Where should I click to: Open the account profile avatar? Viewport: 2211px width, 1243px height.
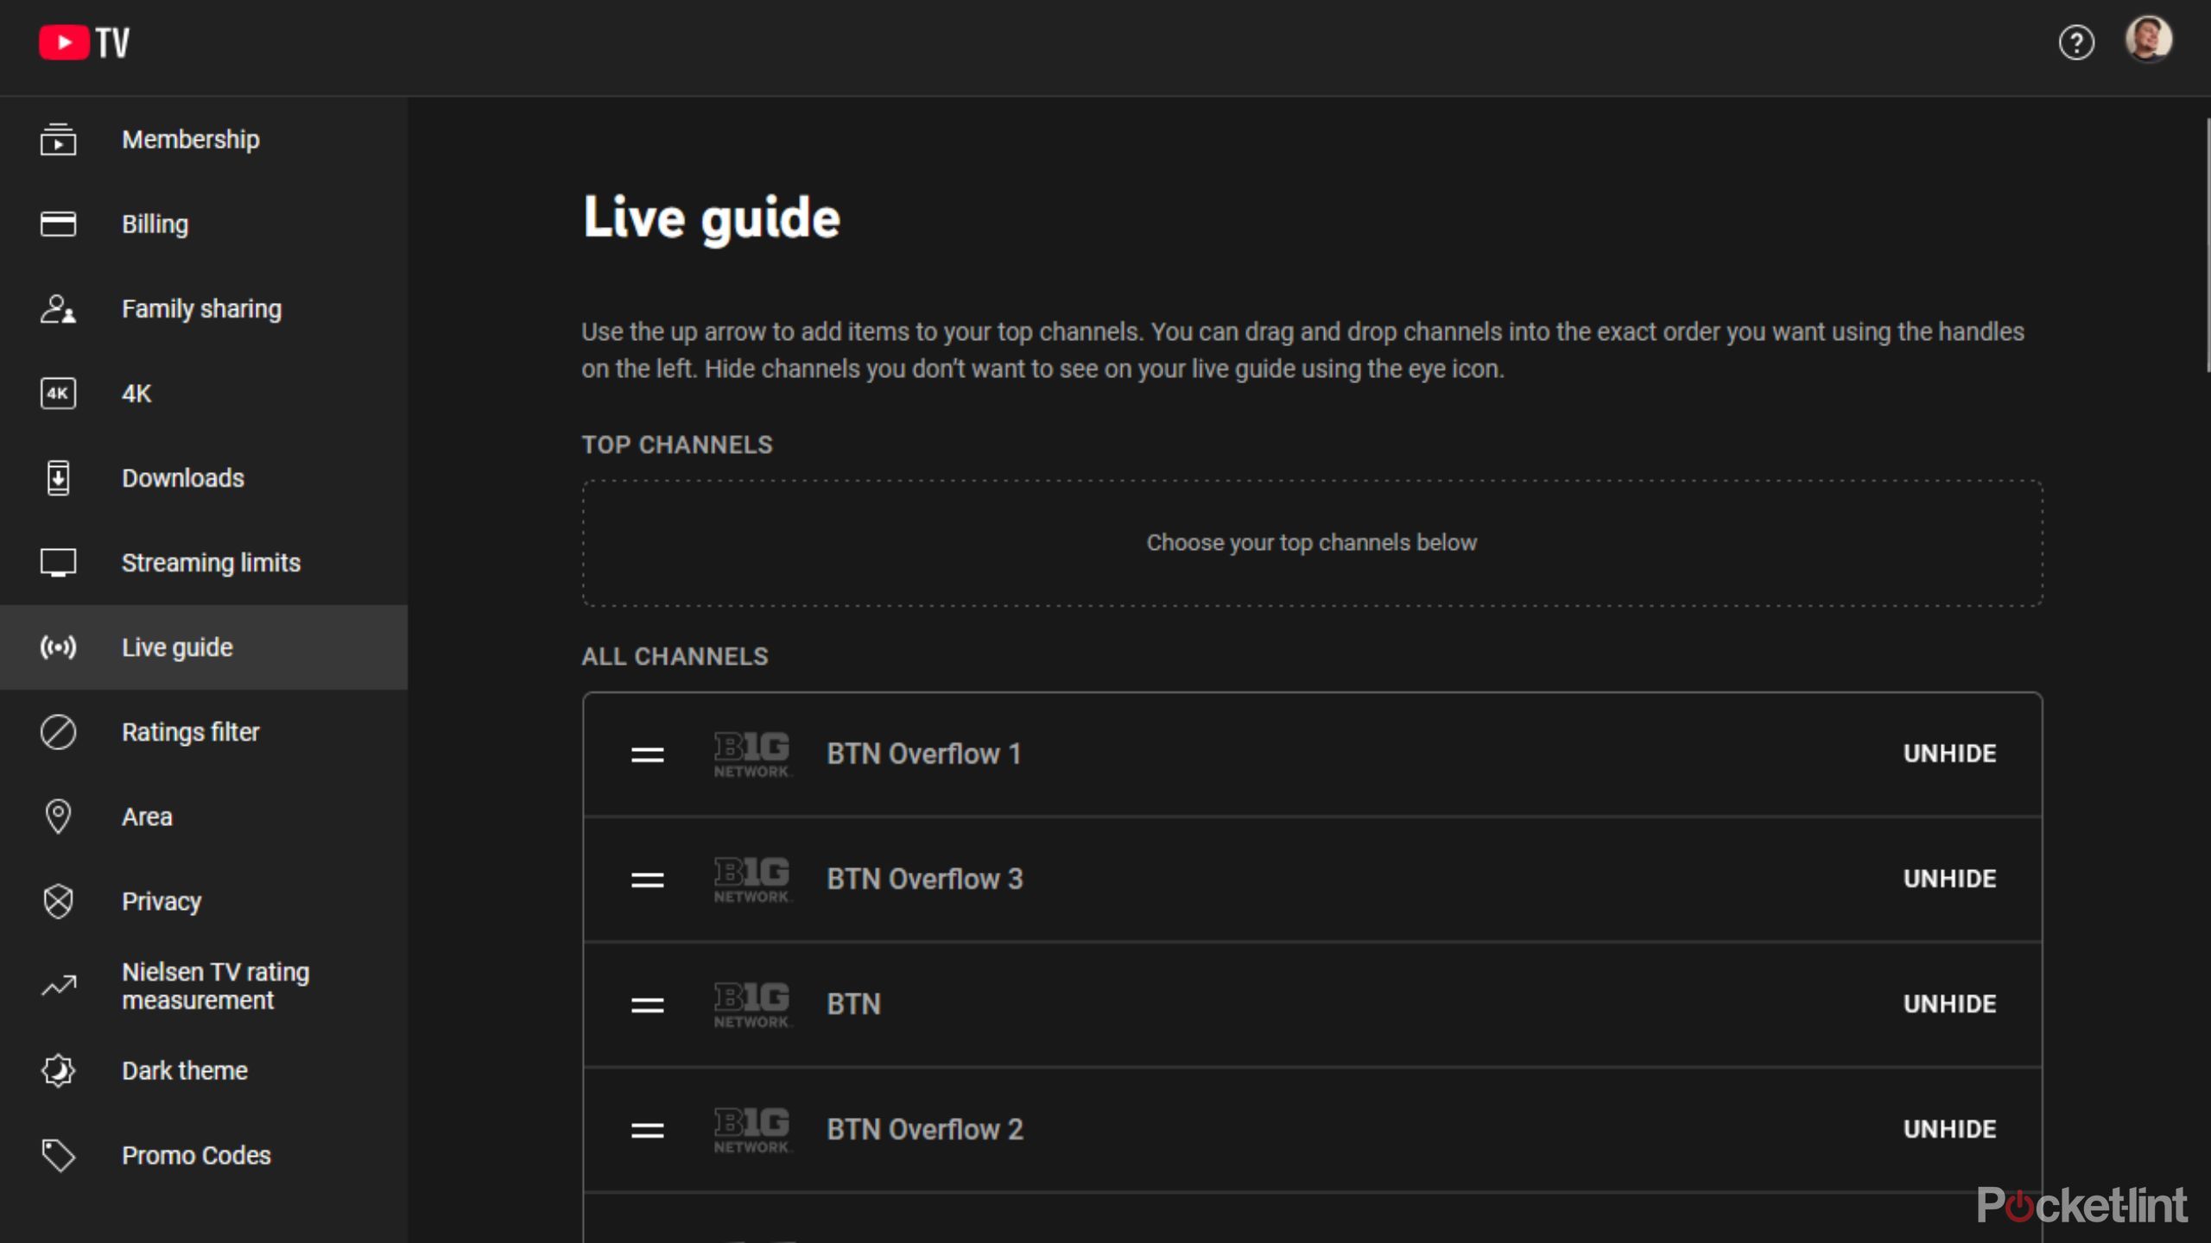click(x=2148, y=39)
